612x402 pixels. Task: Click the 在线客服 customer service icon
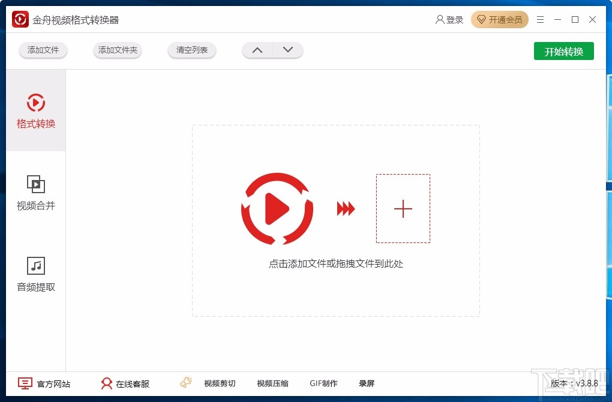106,383
